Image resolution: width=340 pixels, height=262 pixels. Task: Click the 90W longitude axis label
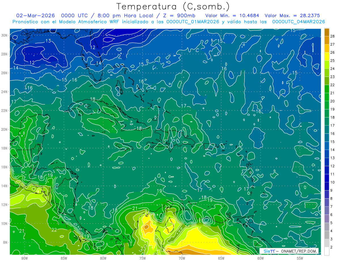click(25, 258)
